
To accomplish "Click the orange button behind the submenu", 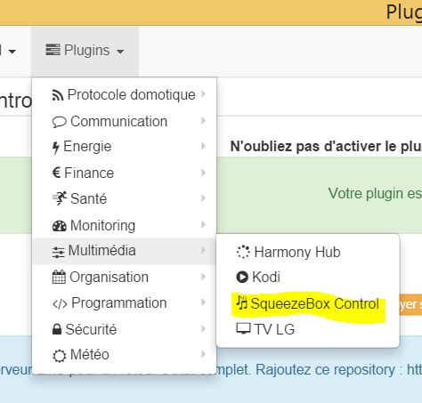I will pyautogui.click(x=410, y=304).
